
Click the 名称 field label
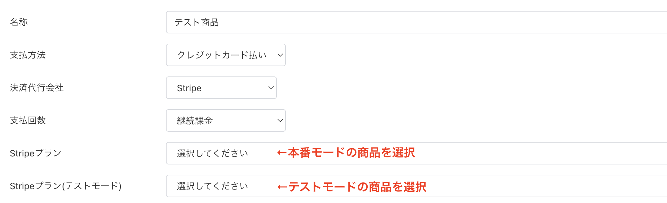pos(19,22)
